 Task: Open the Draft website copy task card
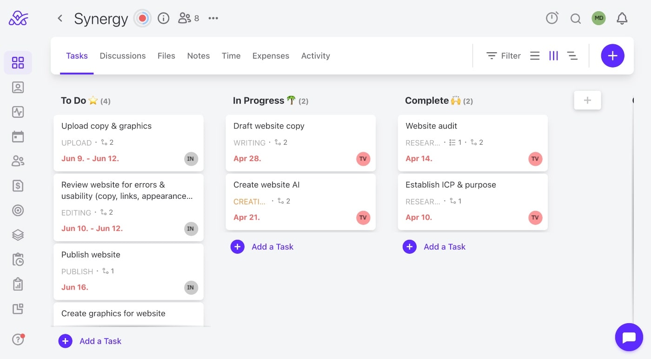[x=300, y=142]
